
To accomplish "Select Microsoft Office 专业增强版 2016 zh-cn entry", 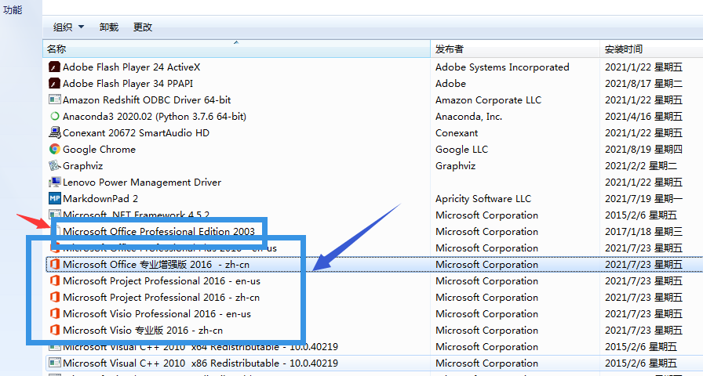I will [156, 265].
